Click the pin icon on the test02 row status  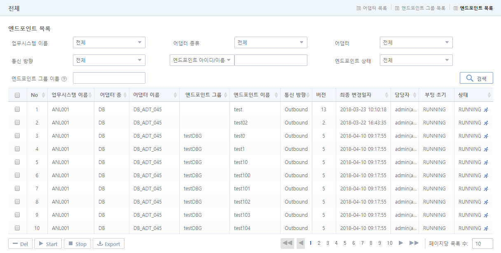click(x=486, y=122)
